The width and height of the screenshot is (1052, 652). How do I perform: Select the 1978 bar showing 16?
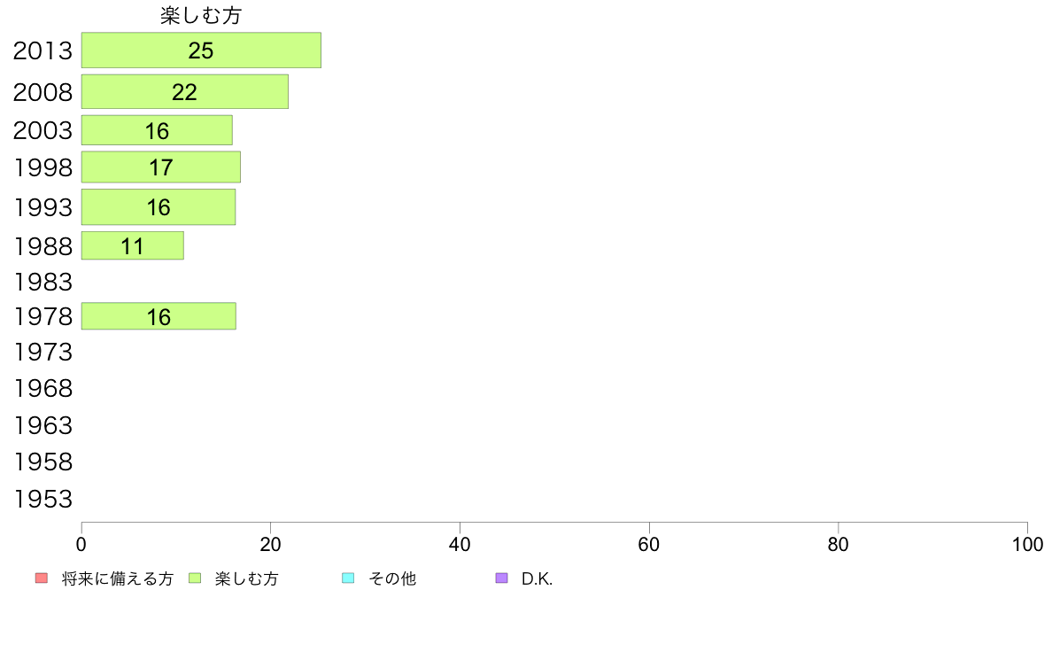pos(159,316)
